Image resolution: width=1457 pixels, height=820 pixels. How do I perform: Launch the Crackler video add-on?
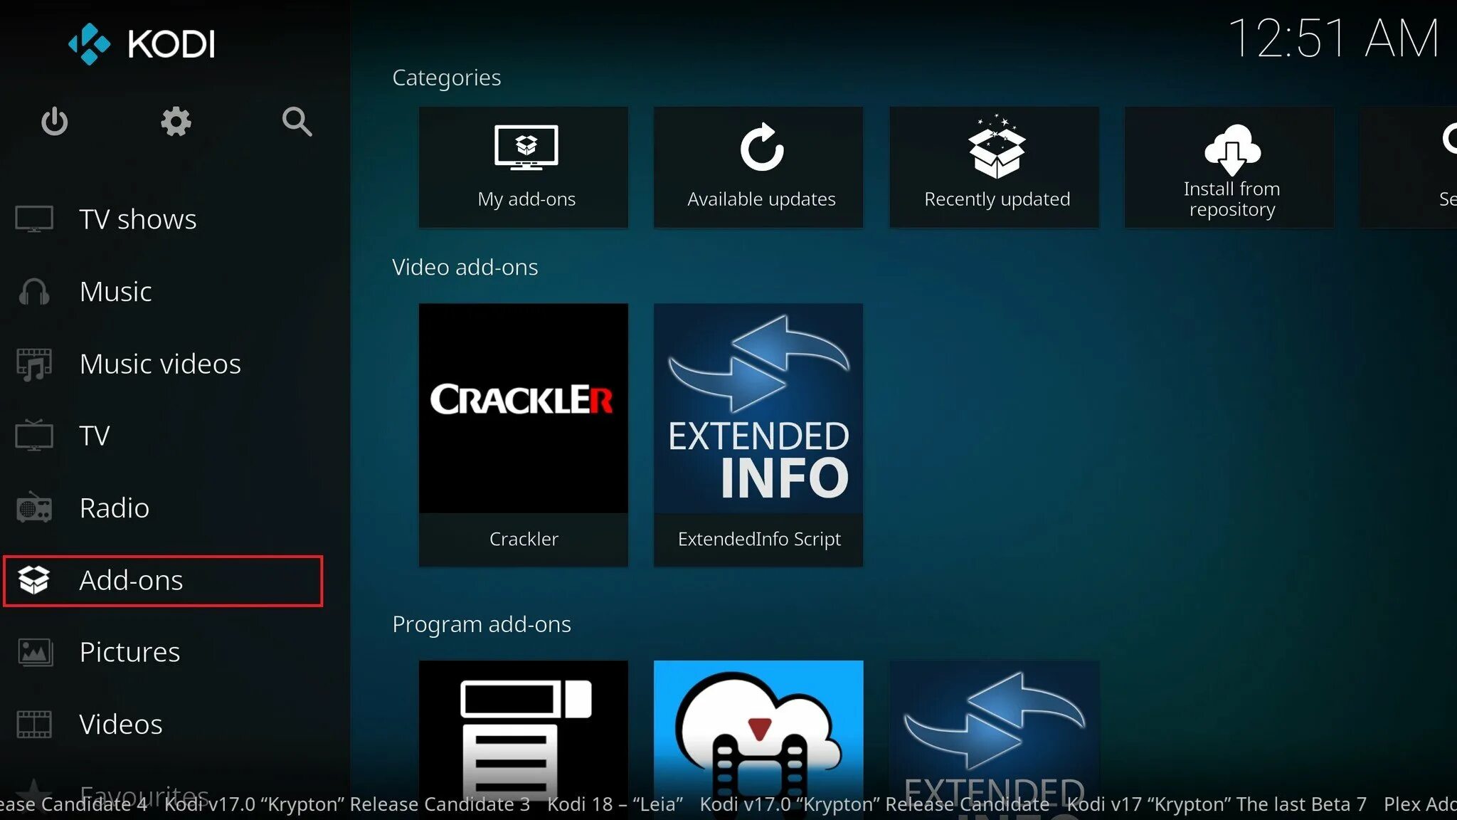524,435
